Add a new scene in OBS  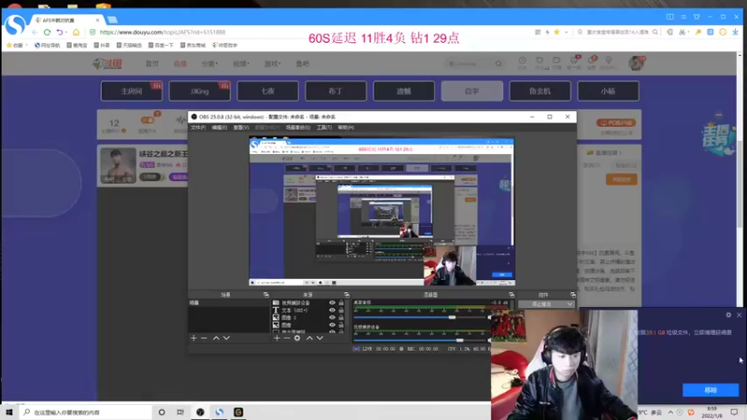point(193,338)
